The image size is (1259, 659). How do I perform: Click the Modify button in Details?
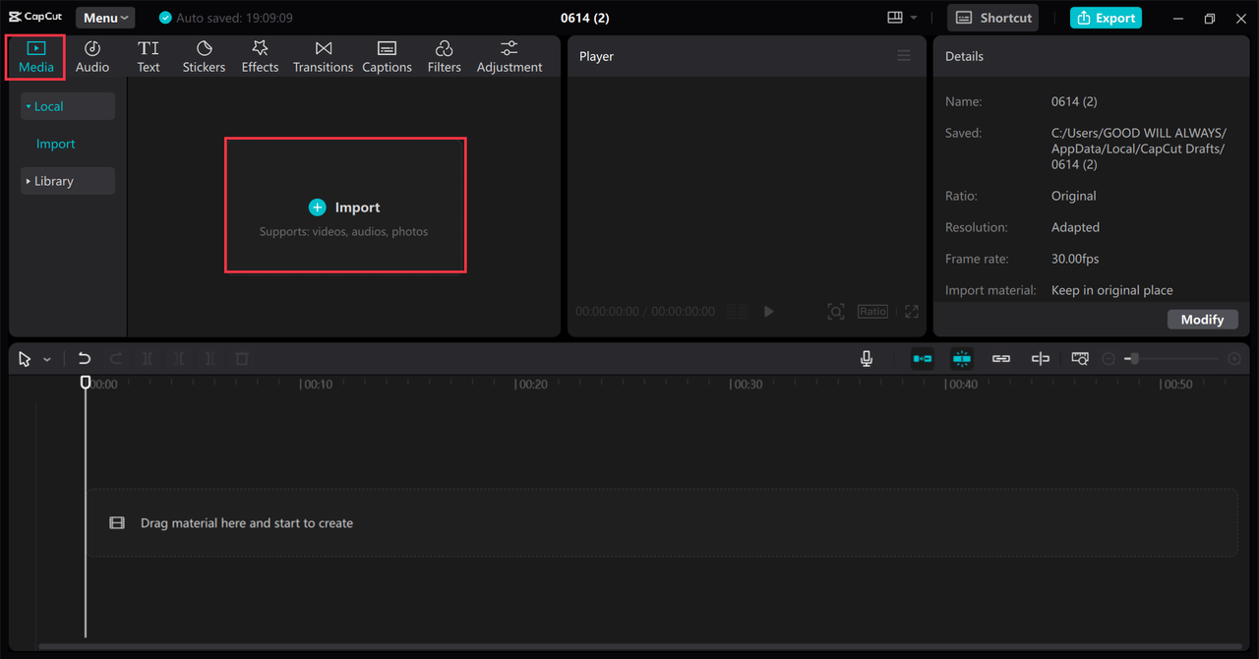click(1202, 319)
